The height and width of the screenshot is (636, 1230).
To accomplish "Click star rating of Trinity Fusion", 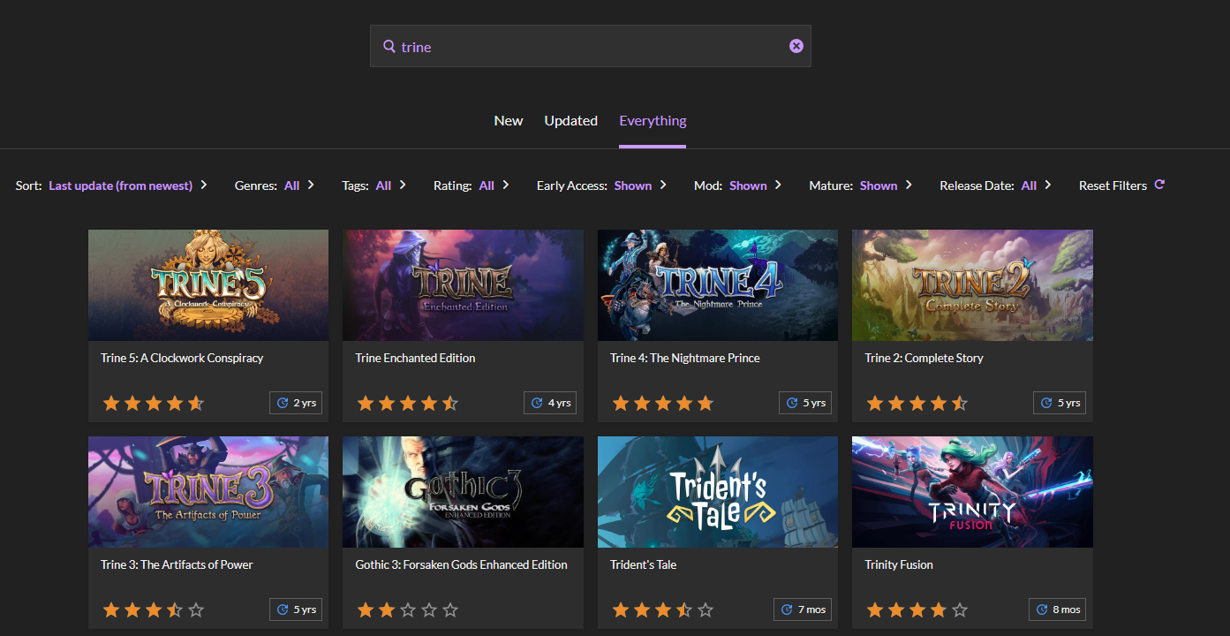I will (x=917, y=610).
